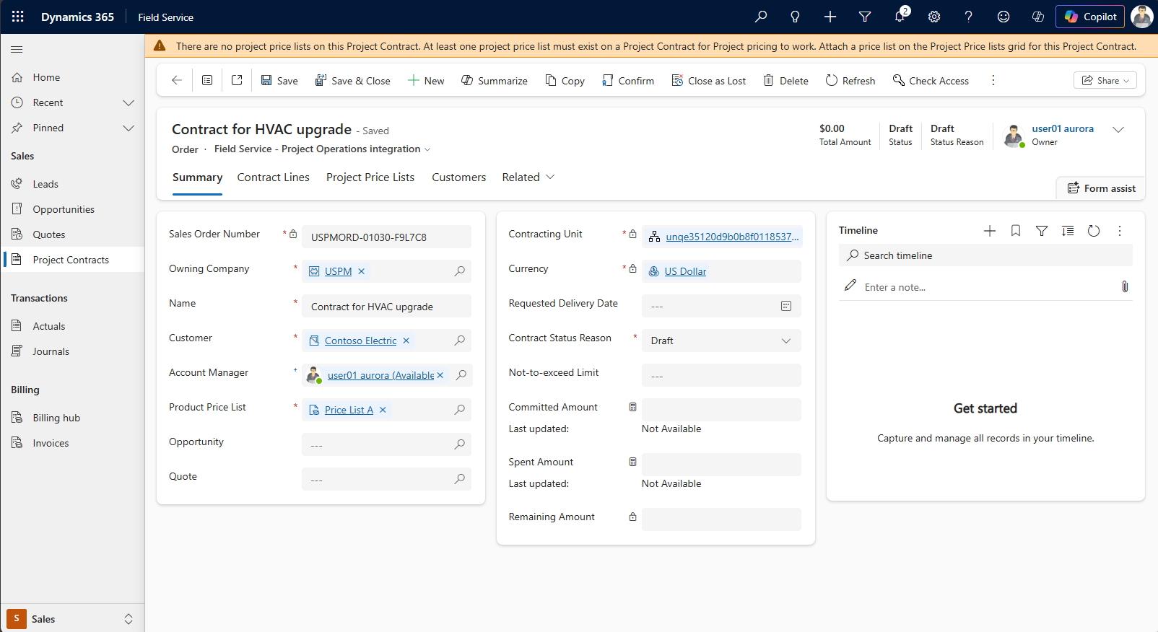Image resolution: width=1158 pixels, height=632 pixels.
Task: Switch to the Customers tab
Action: [x=459, y=177]
